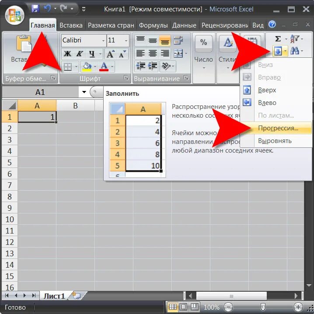The image size is (314, 314).
Task: Expand the borders dropdown arrow
Action: coord(76,67)
